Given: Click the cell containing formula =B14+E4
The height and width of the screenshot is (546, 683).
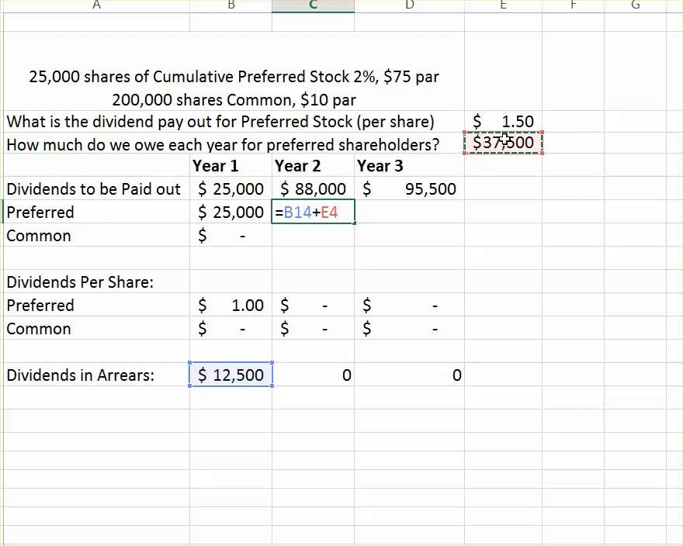Looking at the screenshot, I should point(314,212).
